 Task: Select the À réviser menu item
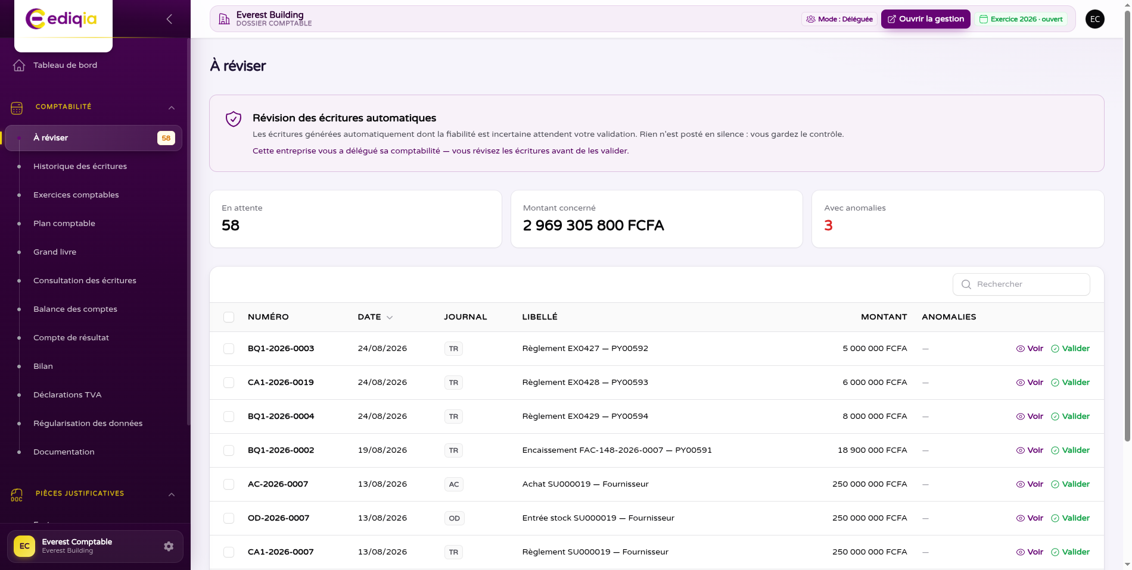[x=94, y=138]
